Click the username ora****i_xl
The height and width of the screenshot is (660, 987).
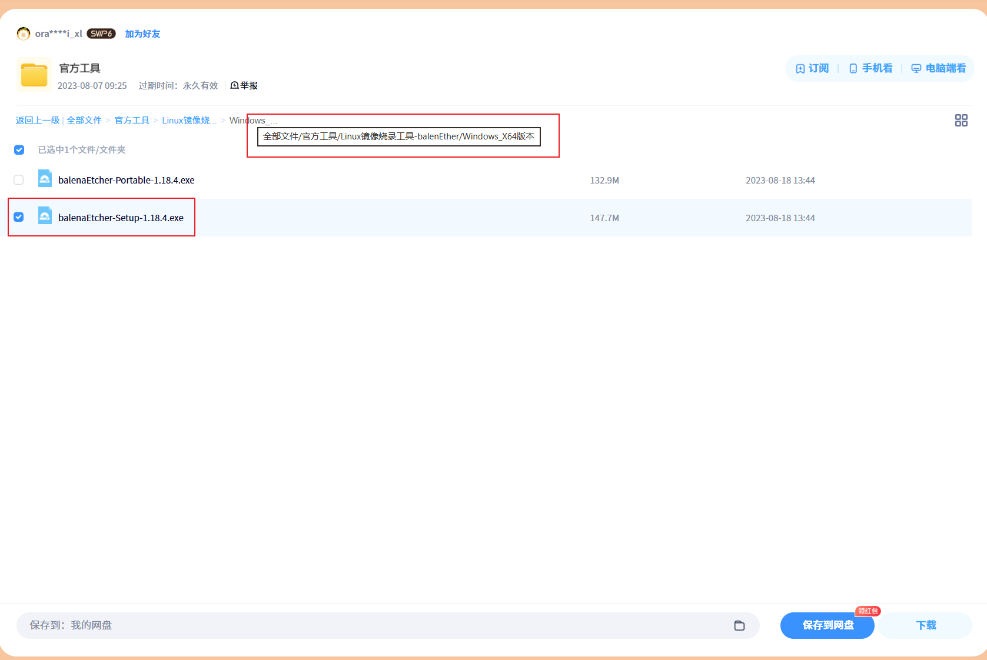pos(58,34)
